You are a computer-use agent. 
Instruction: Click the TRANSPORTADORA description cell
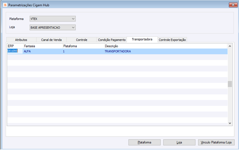(166, 51)
